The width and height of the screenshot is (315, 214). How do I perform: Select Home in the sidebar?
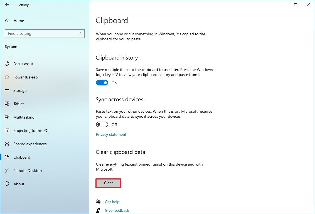pos(19,21)
